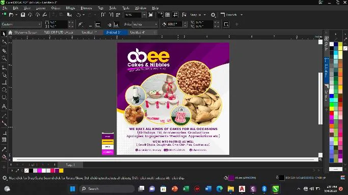Toggle Snap Off icon beside Snap To
This screenshot has width=348, height=195.
point(184,15)
